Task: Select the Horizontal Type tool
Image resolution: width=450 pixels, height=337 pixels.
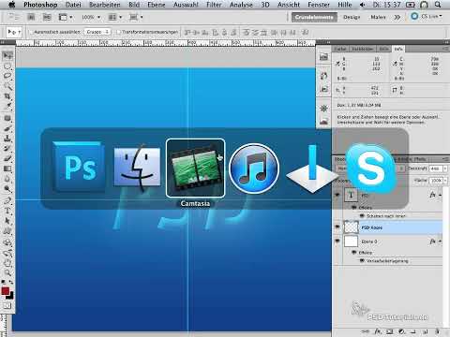Action: [x=7, y=211]
